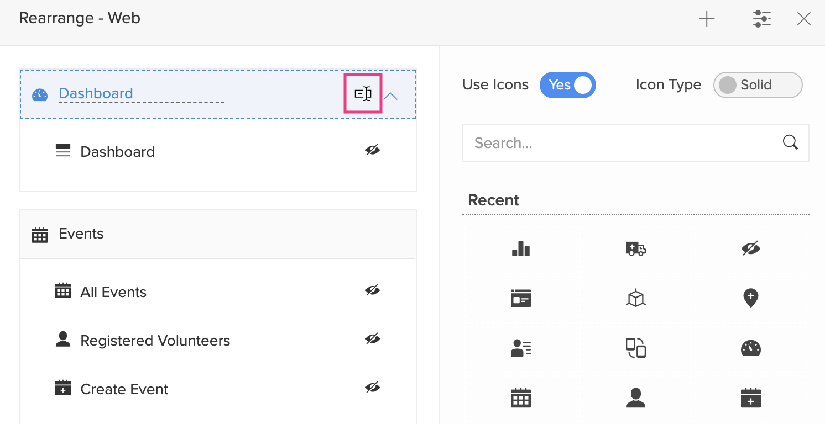Viewport: 825px width, 424px height.
Task: Click the Dashboard section title text
Action: tap(96, 93)
